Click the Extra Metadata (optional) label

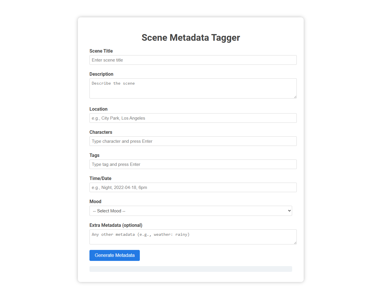tap(116, 225)
